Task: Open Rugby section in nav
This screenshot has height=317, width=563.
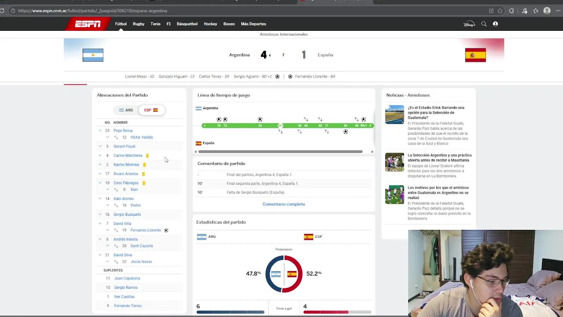Action: point(139,24)
